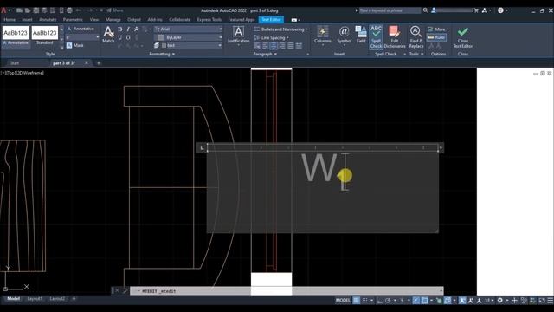Open the Annotate ribbon tab
The image size is (554, 312).
[48, 19]
